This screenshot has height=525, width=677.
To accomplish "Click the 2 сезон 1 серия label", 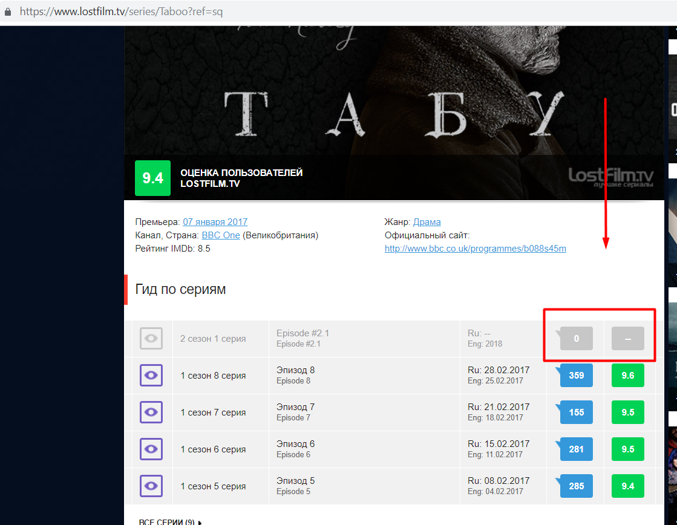I will (x=213, y=339).
